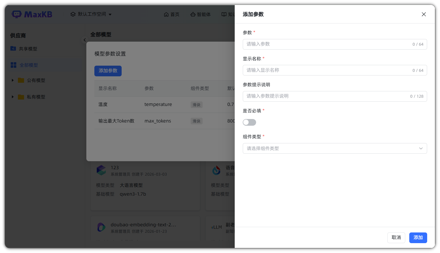
Task: Click the 公有模型 folder icon
Action: pos(21,80)
